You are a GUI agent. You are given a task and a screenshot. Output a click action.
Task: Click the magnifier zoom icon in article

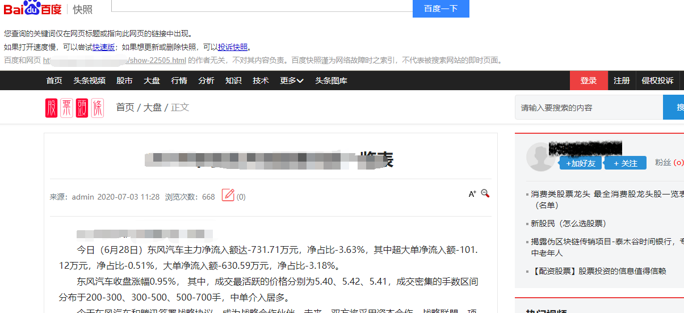485,193
